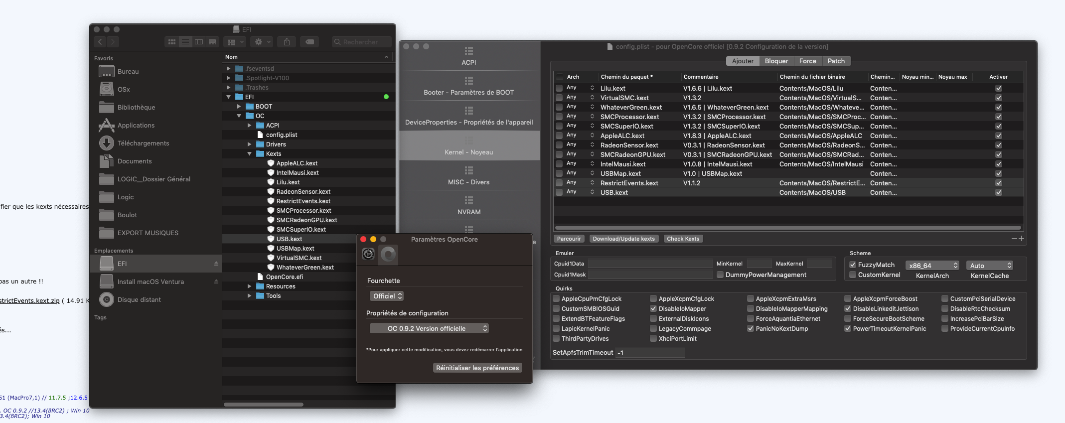
Task: Enable the CustomKernel checkbox
Action: coord(853,275)
